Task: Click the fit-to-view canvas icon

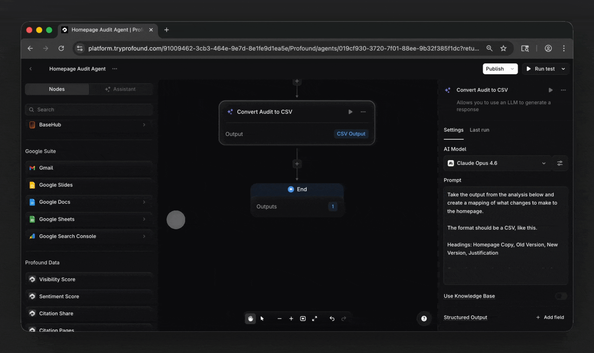Action: [x=303, y=318]
